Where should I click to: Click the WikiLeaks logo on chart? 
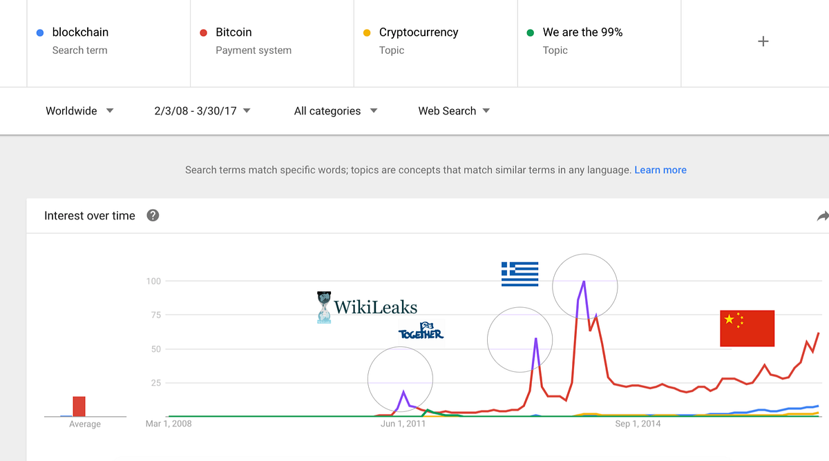point(367,307)
